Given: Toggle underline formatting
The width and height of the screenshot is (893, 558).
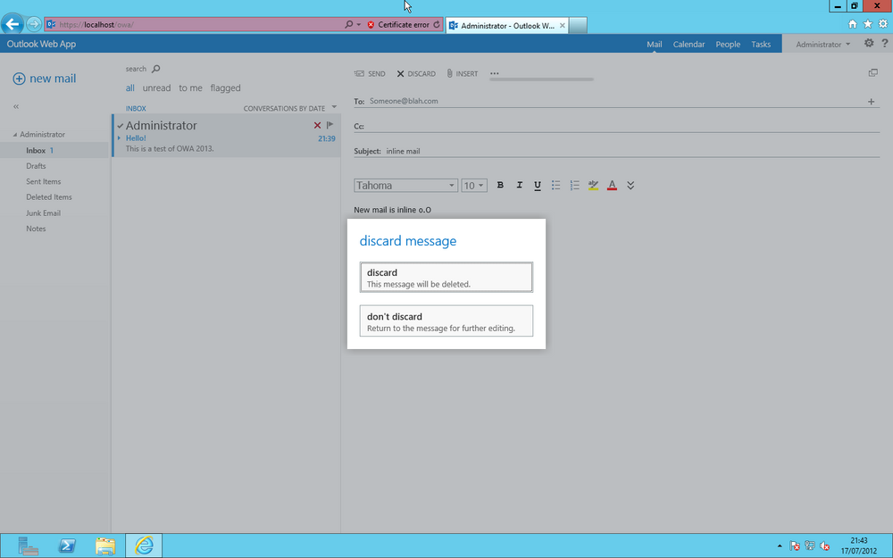Looking at the screenshot, I should [x=537, y=186].
